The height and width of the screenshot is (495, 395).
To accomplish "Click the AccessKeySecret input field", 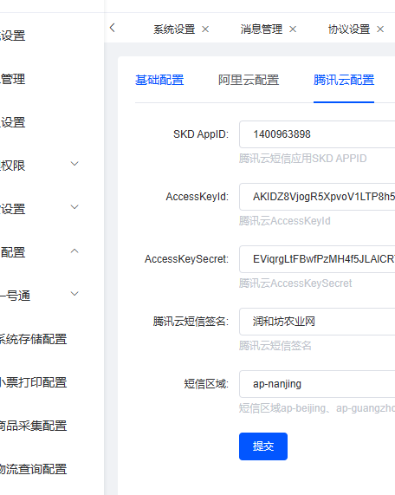I will coord(317,259).
